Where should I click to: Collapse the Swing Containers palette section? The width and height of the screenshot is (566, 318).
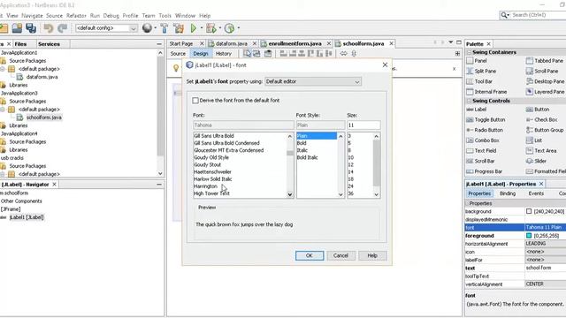pos(469,52)
